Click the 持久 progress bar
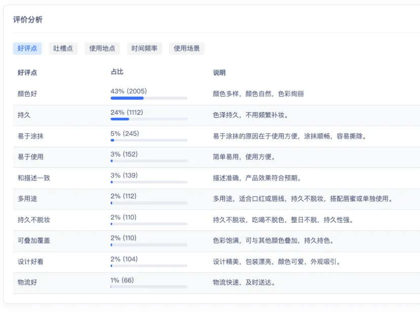420x312 pixels. 149,119
